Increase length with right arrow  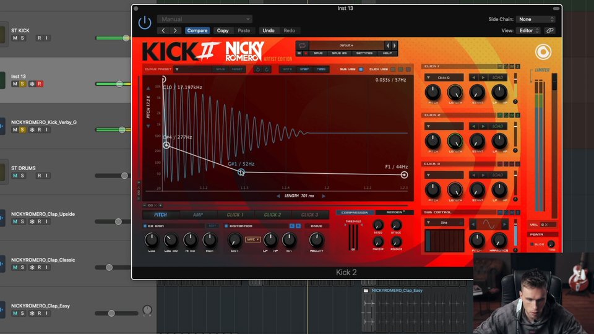pos(324,196)
